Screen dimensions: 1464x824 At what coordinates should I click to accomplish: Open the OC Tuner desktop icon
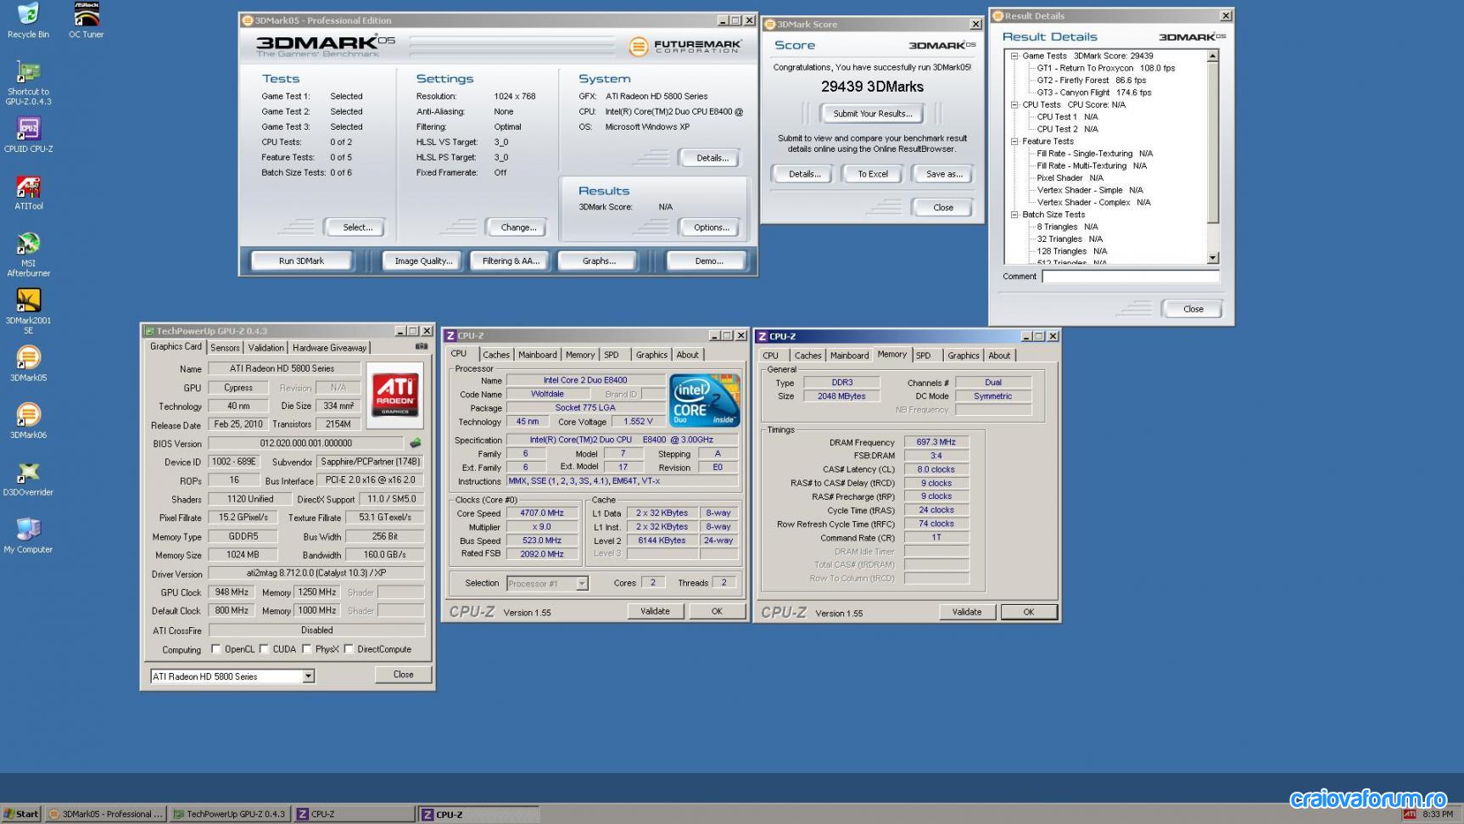point(87,20)
